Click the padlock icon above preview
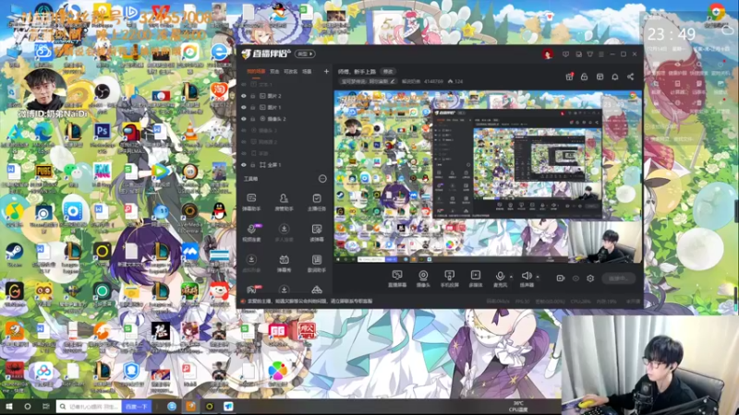Screen dimensions: 739x415 click(585, 77)
